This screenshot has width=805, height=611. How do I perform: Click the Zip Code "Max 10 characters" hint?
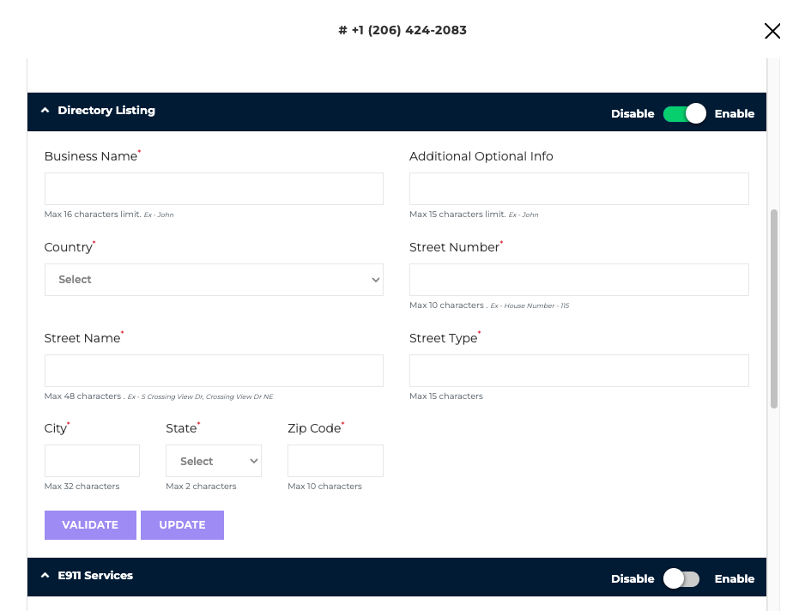tap(325, 487)
